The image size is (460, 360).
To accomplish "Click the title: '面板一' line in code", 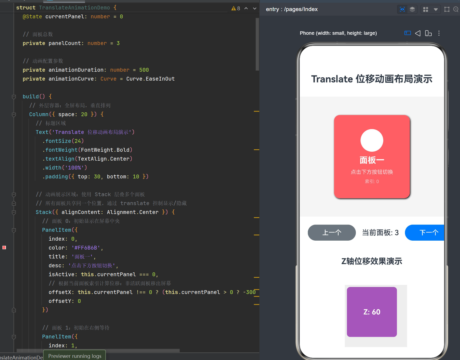I will [72, 257].
